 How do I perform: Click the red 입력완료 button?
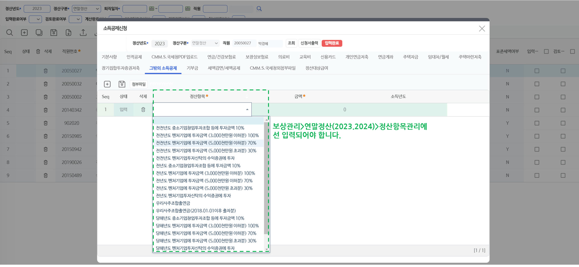332,43
